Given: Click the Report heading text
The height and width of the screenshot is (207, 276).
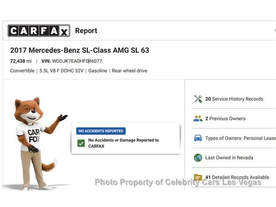Looking at the screenshot, I should coord(86,31).
